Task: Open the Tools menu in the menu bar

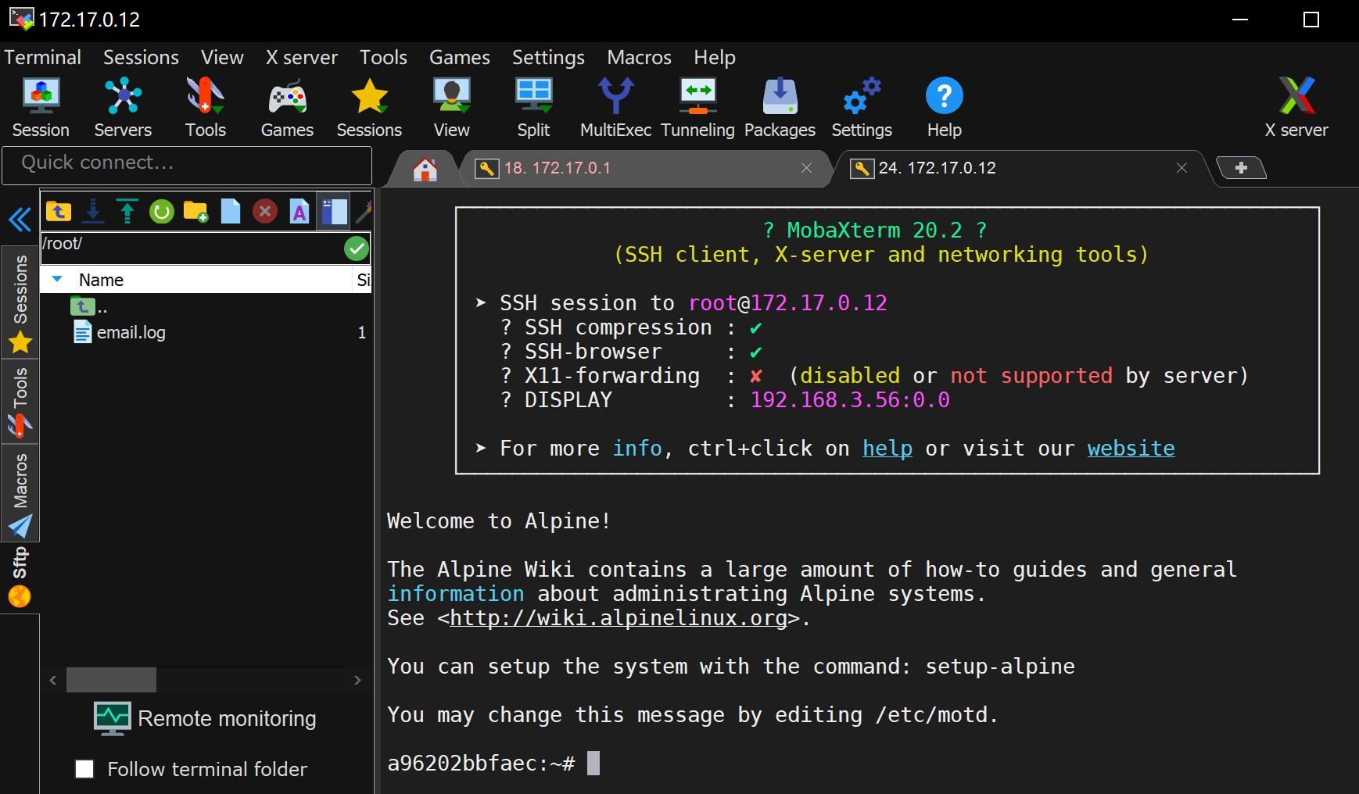Action: (383, 57)
